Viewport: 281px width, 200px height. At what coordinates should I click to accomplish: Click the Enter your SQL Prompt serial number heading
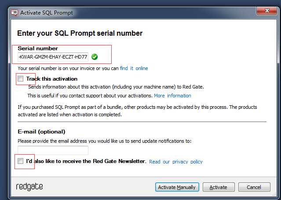pos(80,33)
